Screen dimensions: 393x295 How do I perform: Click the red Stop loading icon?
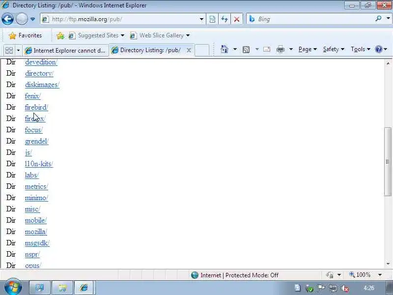[236, 19]
